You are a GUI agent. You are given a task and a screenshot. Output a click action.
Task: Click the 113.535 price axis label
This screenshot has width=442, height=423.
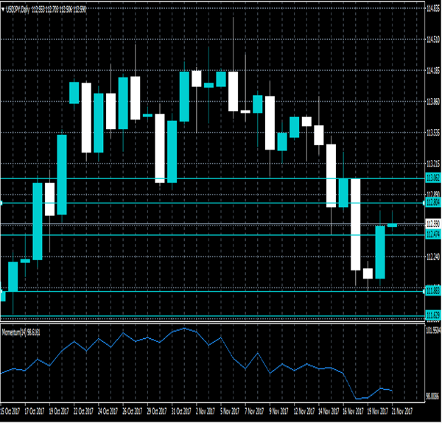point(433,133)
